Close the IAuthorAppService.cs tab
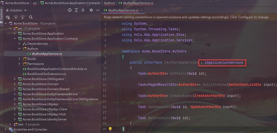The image size is (277, 133). pos(142,10)
